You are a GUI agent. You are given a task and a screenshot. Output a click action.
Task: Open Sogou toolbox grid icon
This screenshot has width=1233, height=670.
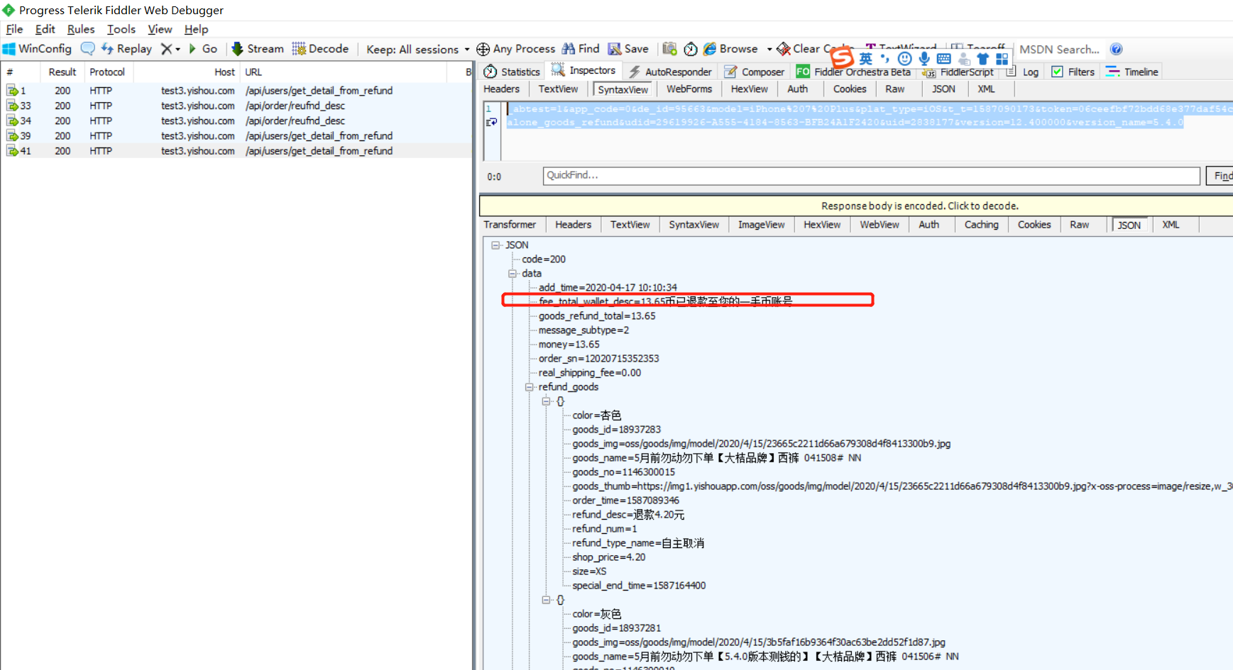(x=1002, y=59)
